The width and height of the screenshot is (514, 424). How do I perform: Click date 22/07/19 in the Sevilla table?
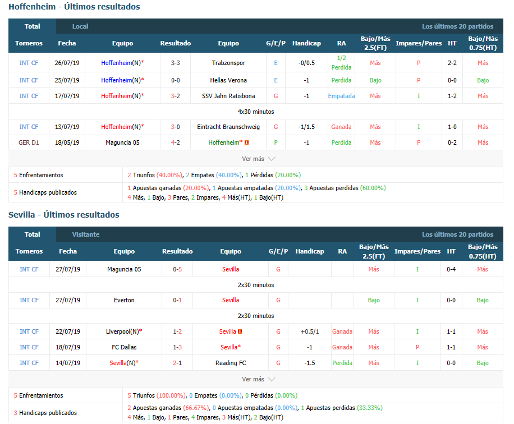tap(68, 331)
